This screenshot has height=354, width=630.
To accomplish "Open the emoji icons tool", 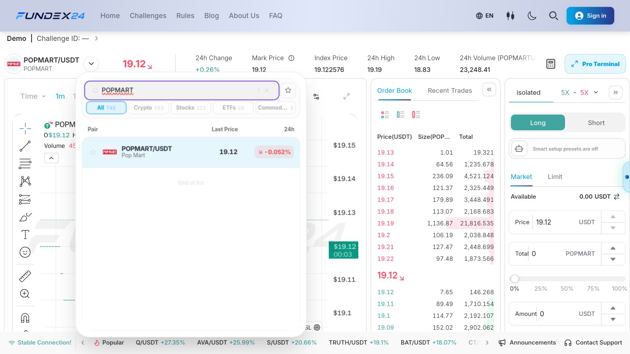I will [25, 252].
